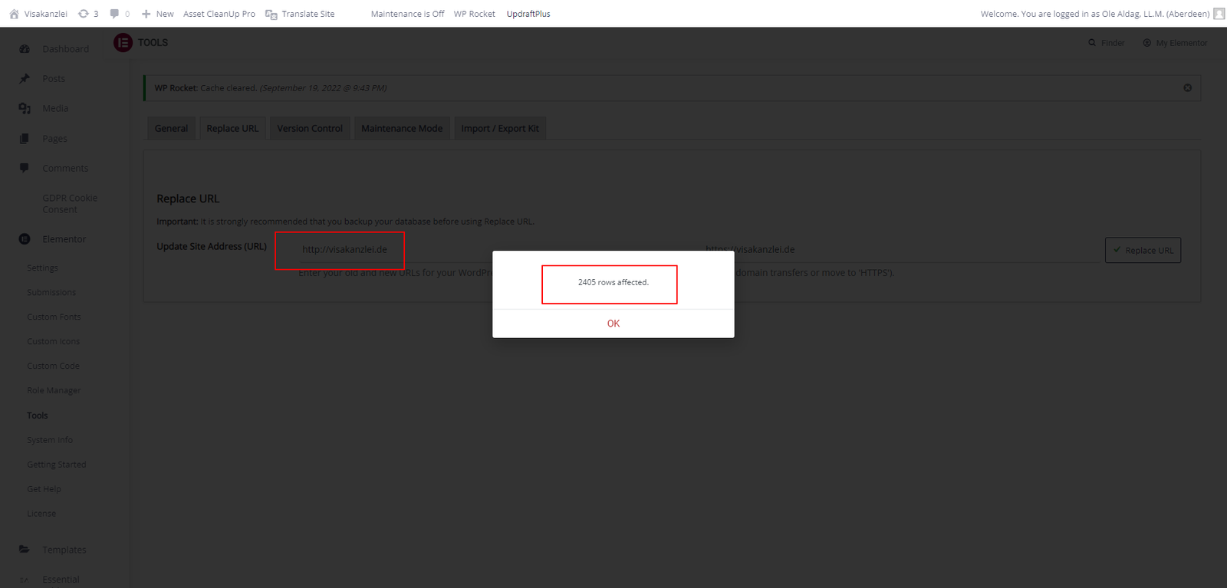Open the updates icon showing 3
This screenshot has height=588, width=1227.
pyautogui.click(x=84, y=14)
